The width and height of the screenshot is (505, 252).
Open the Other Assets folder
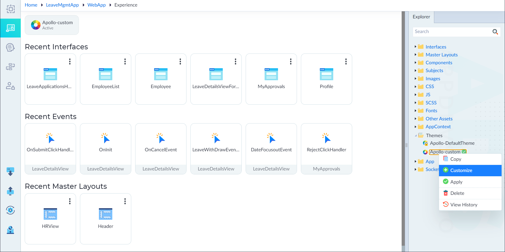point(439,119)
